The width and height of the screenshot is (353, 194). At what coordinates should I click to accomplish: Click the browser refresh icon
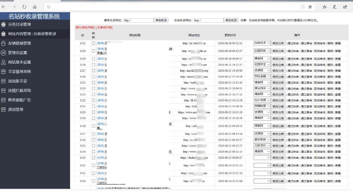pyautogui.click(x=24, y=7)
